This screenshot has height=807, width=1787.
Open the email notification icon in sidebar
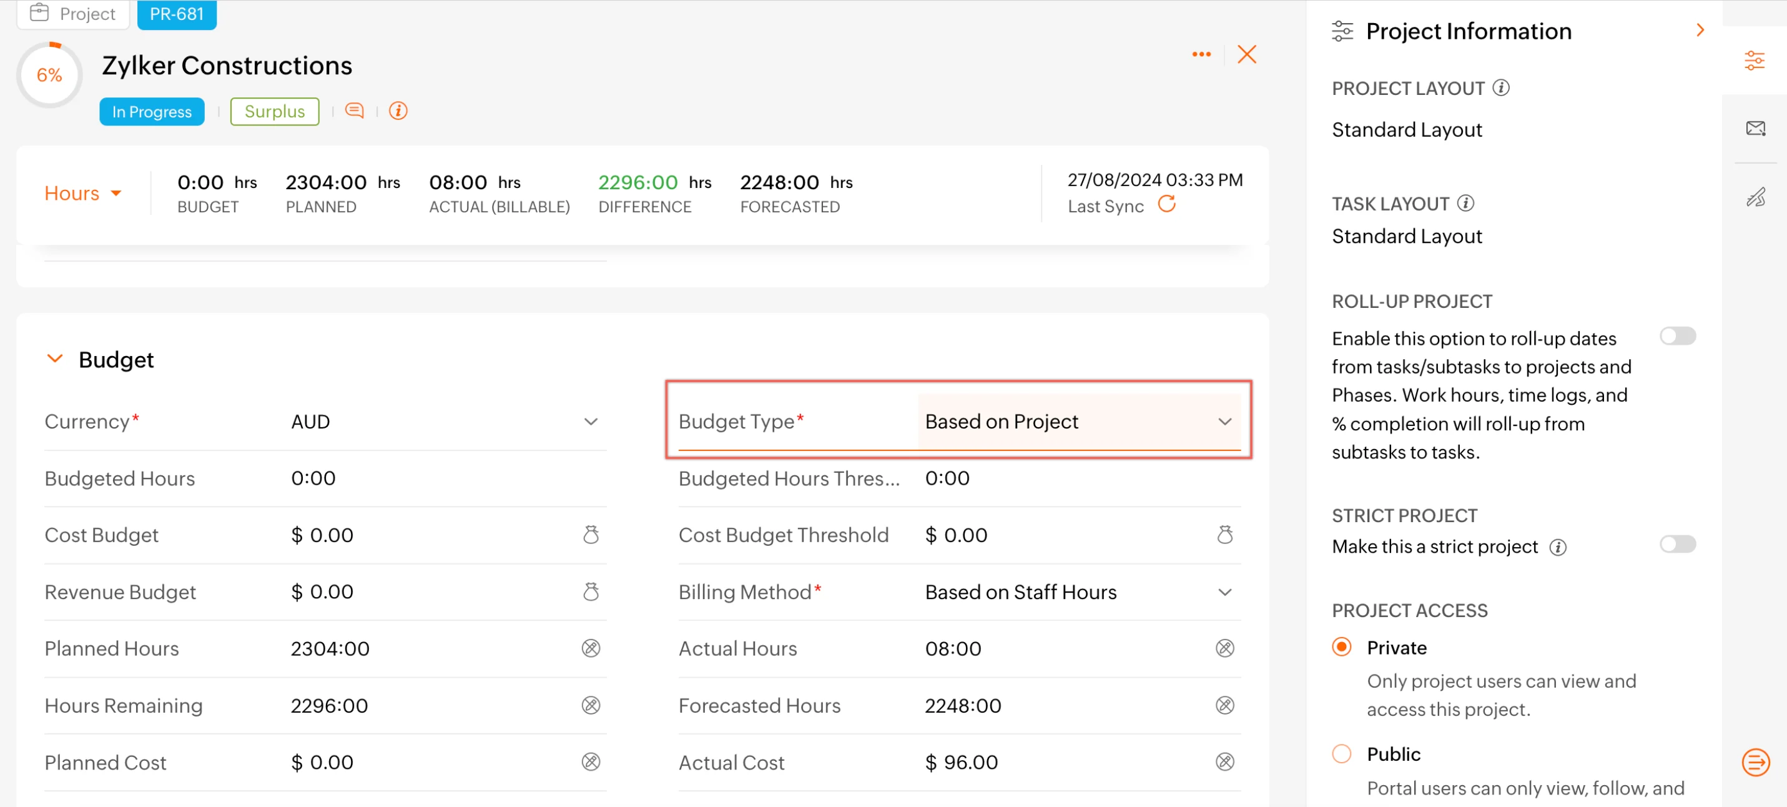[x=1756, y=127]
